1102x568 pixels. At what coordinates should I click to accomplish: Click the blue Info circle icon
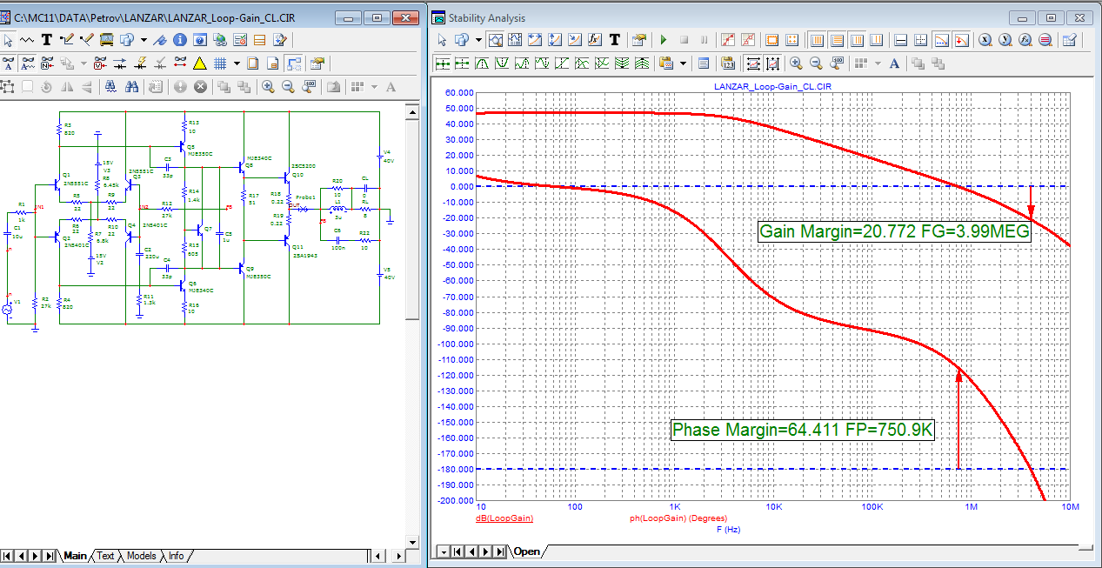[x=180, y=40]
